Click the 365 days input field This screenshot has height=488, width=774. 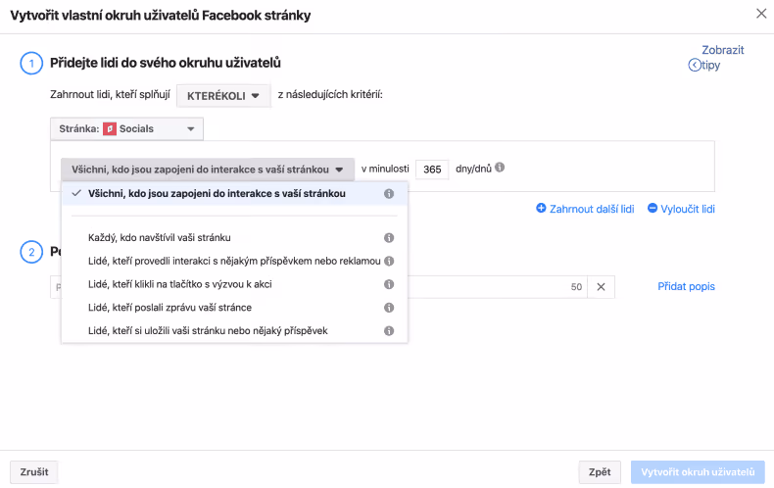[432, 170]
